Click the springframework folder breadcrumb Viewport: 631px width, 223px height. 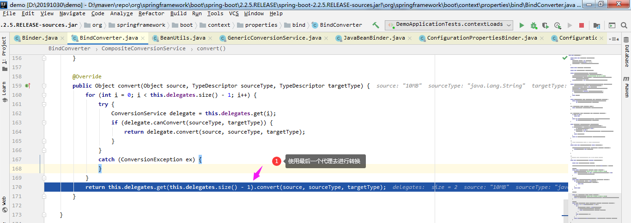click(x=137, y=25)
